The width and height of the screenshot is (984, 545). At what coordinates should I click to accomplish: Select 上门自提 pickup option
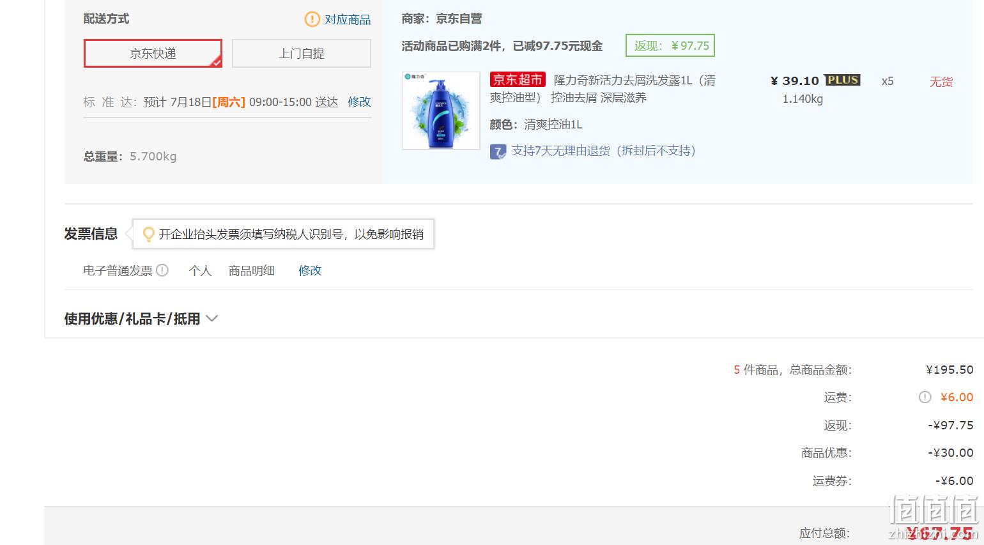tap(301, 53)
